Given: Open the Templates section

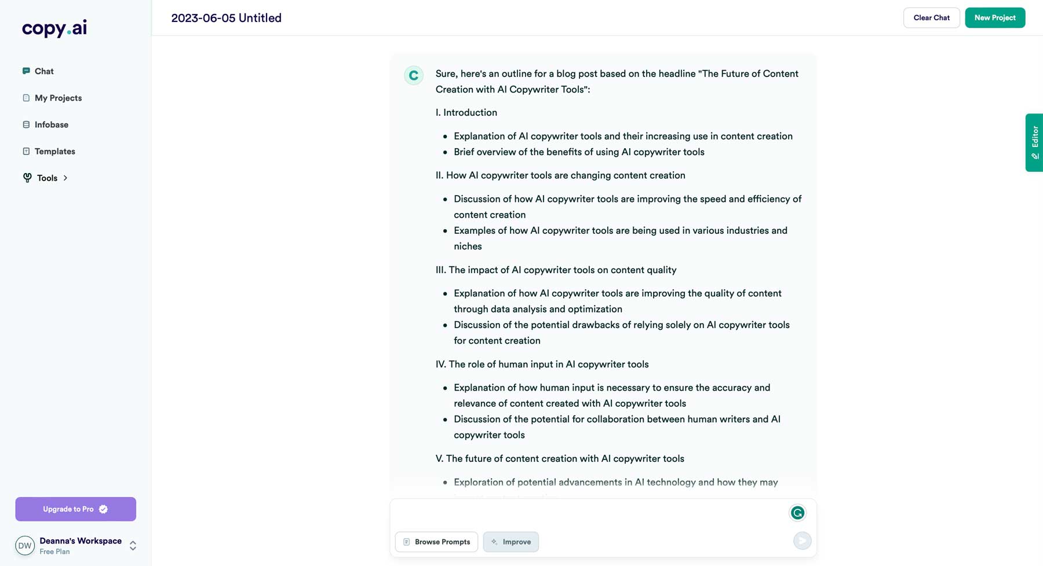Looking at the screenshot, I should pos(54,151).
